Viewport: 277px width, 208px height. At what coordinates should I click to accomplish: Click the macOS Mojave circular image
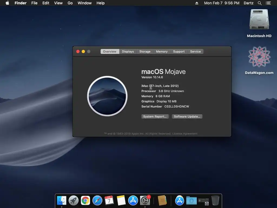107,96
